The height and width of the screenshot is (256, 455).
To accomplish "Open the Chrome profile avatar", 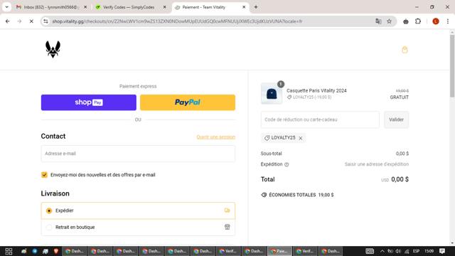I will pos(436,21).
